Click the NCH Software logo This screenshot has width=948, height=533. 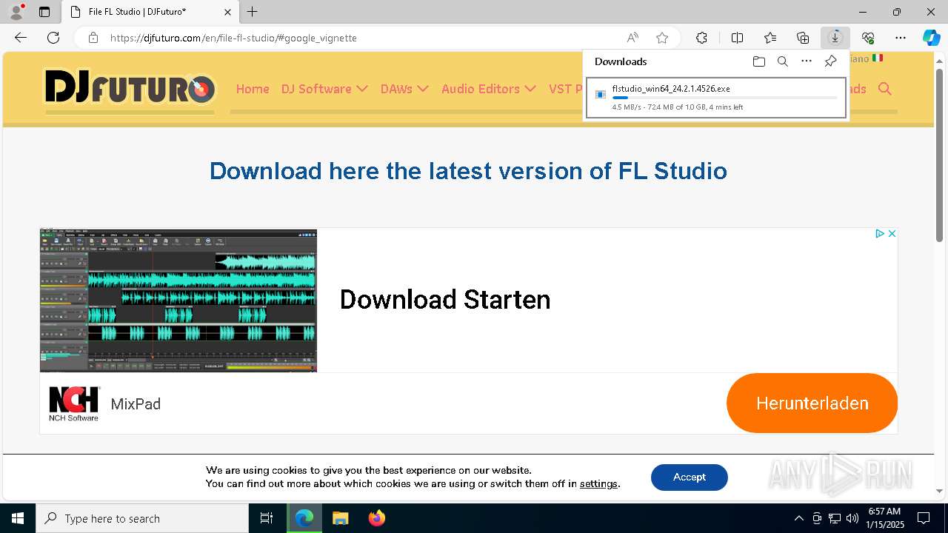73,403
